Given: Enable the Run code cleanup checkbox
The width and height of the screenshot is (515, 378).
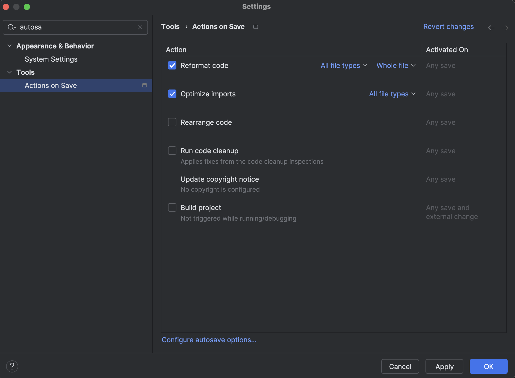Looking at the screenshot, I should 172,151.
